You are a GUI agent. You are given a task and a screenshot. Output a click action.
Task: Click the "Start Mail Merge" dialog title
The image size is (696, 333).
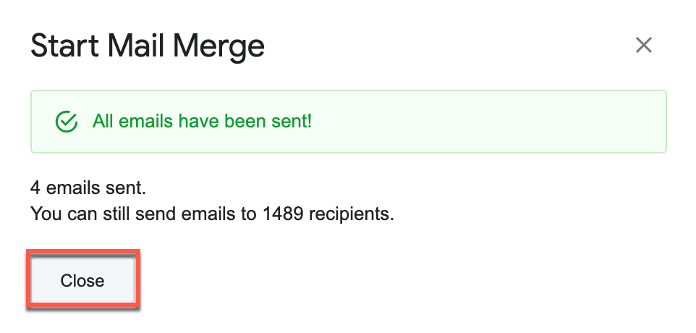coord(148,46)
